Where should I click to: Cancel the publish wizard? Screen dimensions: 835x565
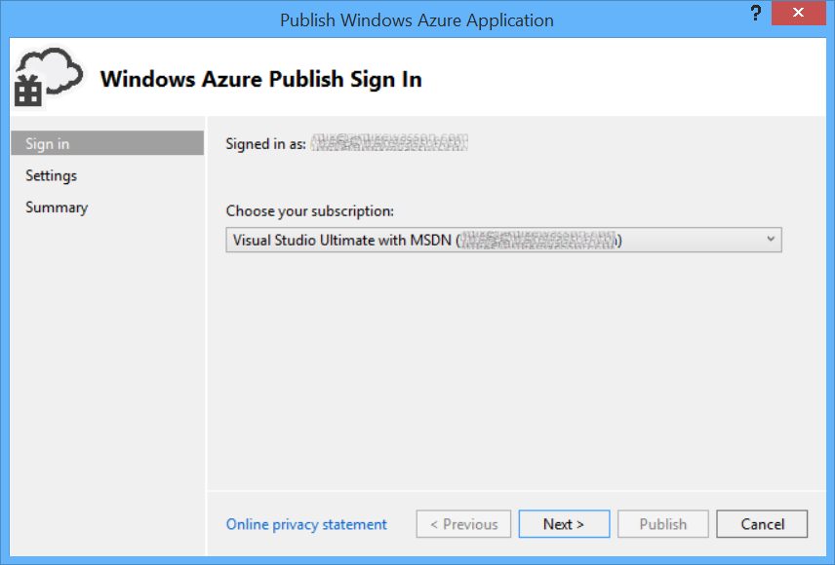tap(762, 523)
